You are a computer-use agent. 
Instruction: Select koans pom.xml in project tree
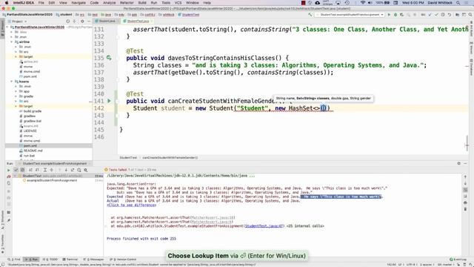pos(28,145)
